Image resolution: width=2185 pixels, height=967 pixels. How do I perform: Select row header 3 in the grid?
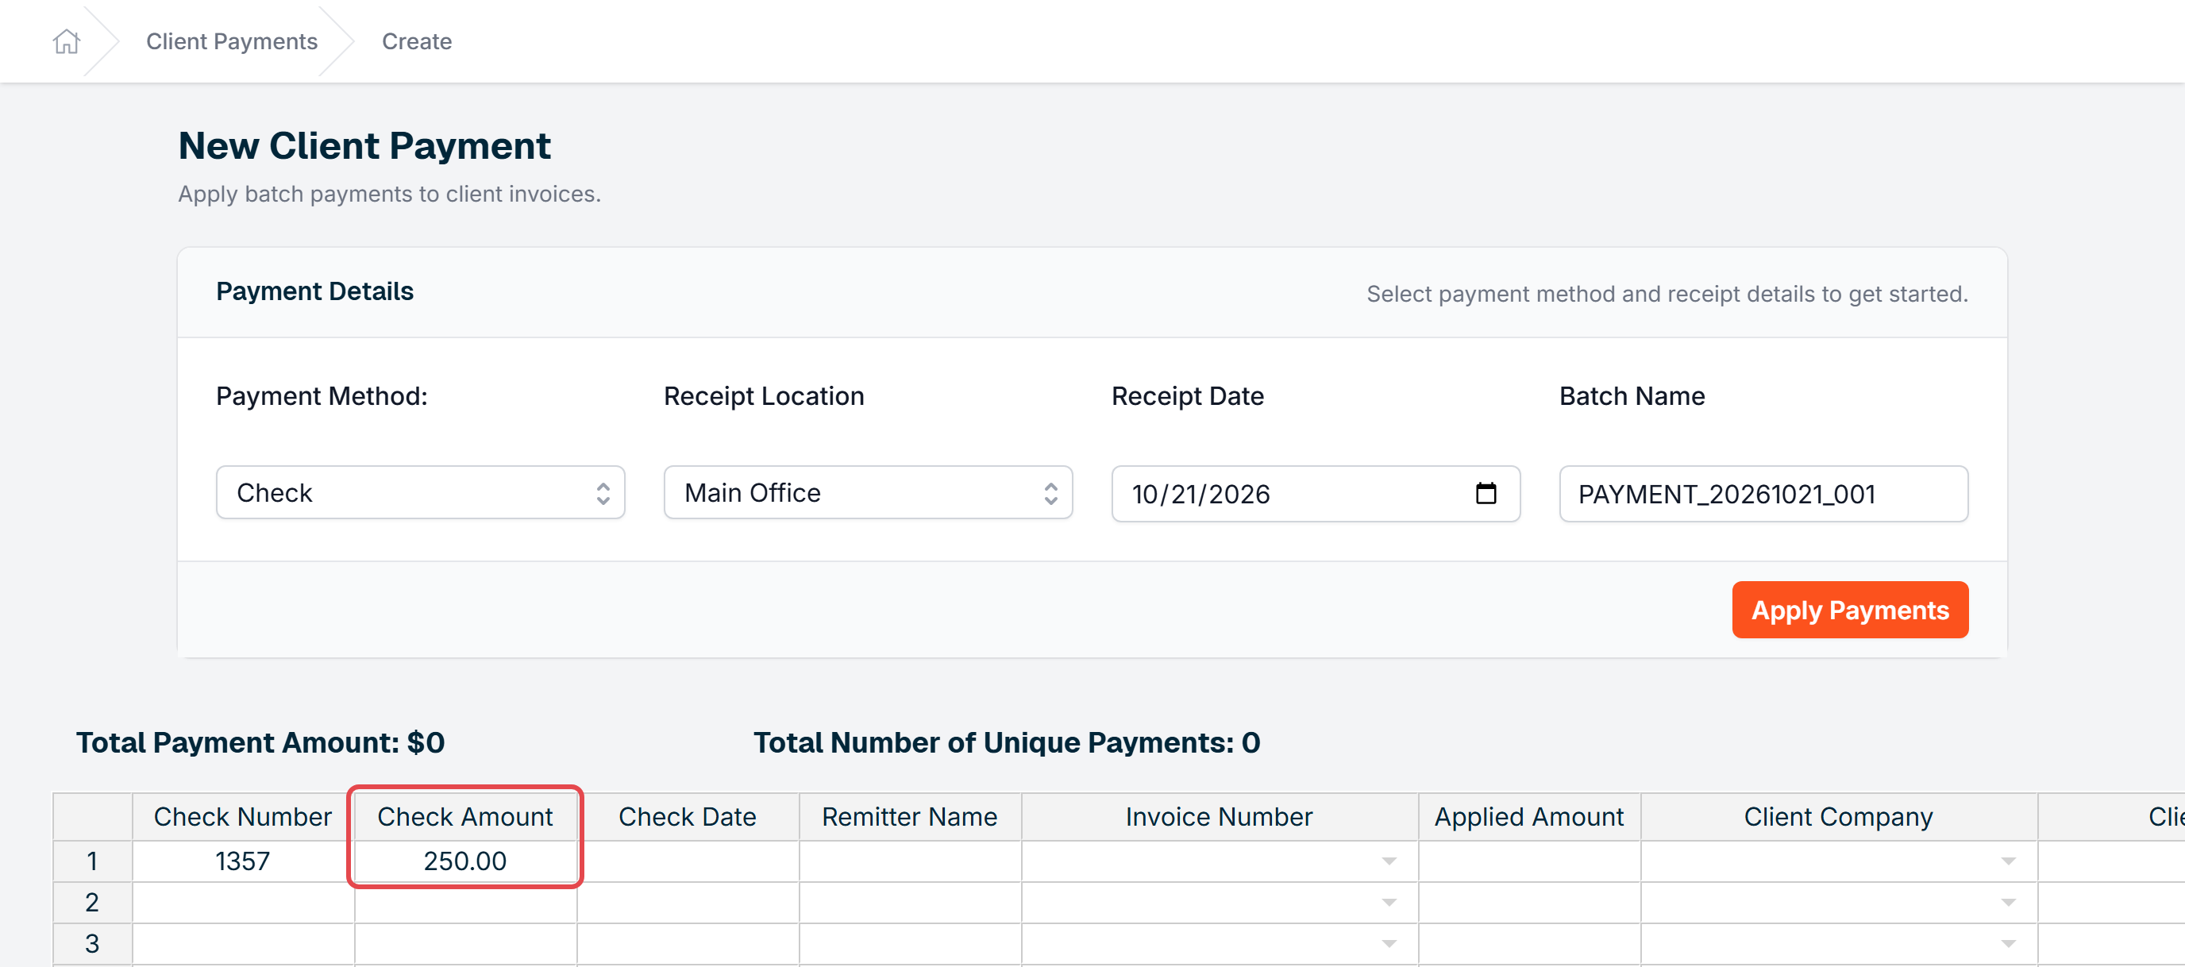[92, 944]
